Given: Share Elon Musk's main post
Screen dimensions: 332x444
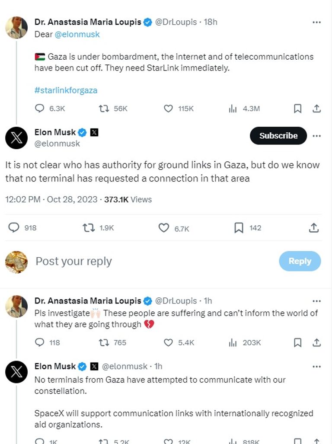Looking at the screenshot, I should [314, 228].
